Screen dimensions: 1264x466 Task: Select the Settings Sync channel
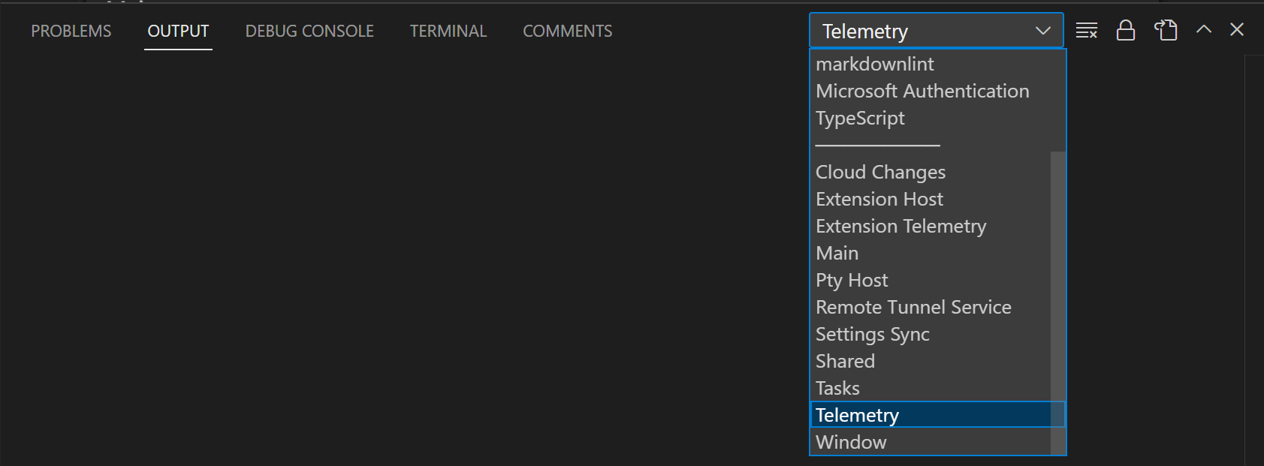point(872,334)
